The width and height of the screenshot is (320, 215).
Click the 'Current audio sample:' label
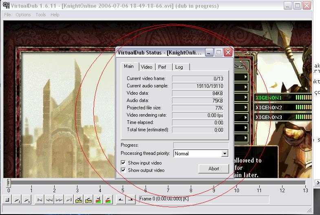click(x=147, y=86)
